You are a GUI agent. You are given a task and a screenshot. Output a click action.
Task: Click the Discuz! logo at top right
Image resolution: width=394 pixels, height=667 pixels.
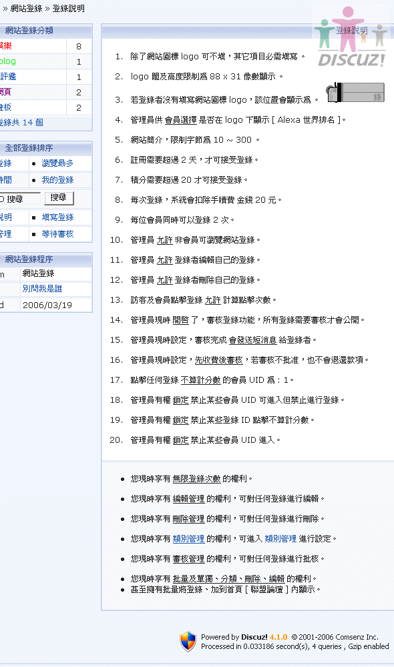(x=352, y=37)
